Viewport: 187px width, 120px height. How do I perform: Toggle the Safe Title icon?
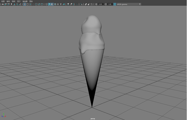click(42, 4)
